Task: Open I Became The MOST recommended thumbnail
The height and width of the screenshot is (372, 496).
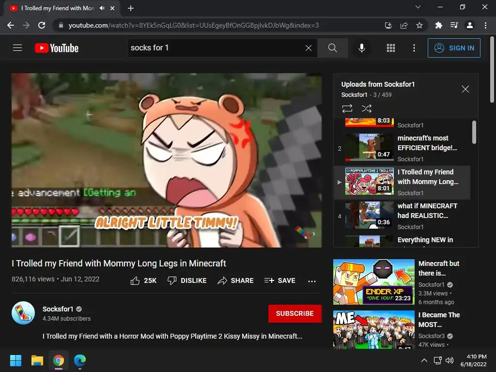Action: click(373, 329)
